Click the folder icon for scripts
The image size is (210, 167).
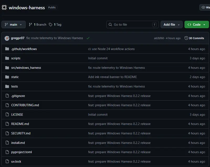tap(7, 58)
